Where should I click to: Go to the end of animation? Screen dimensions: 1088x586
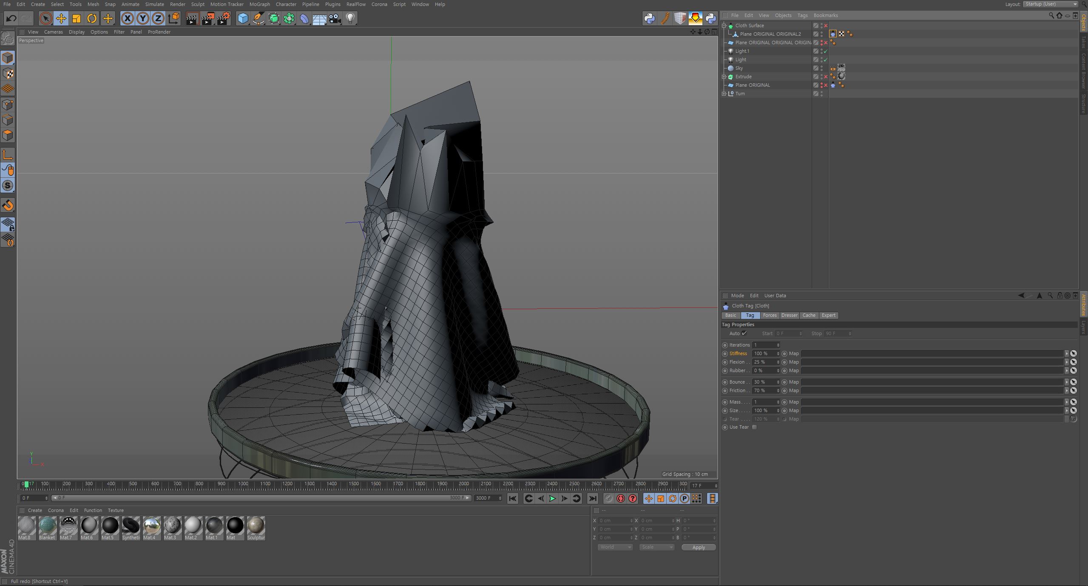(x=592, y=498)
